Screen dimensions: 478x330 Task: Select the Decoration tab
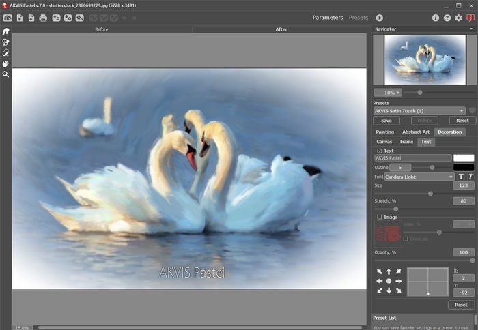(x=450, y=132)
